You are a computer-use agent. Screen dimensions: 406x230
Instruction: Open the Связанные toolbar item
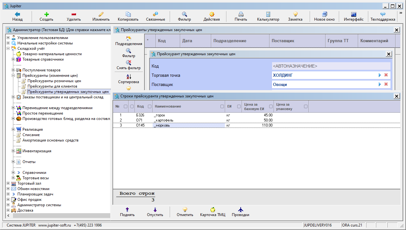[155, 16]
